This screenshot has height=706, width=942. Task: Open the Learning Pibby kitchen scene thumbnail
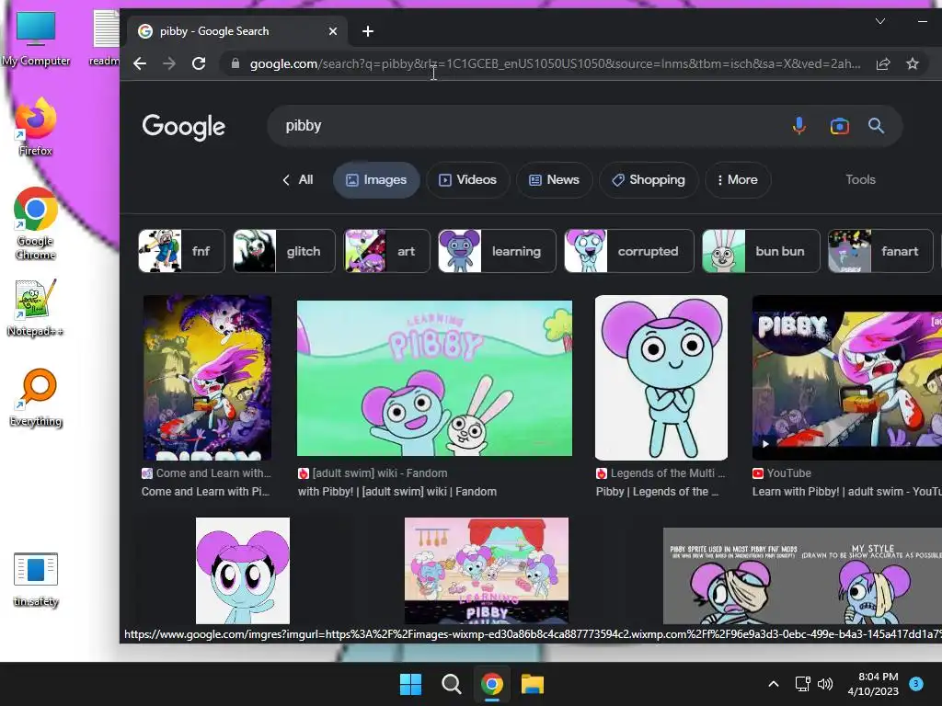(x=487, y=571)
